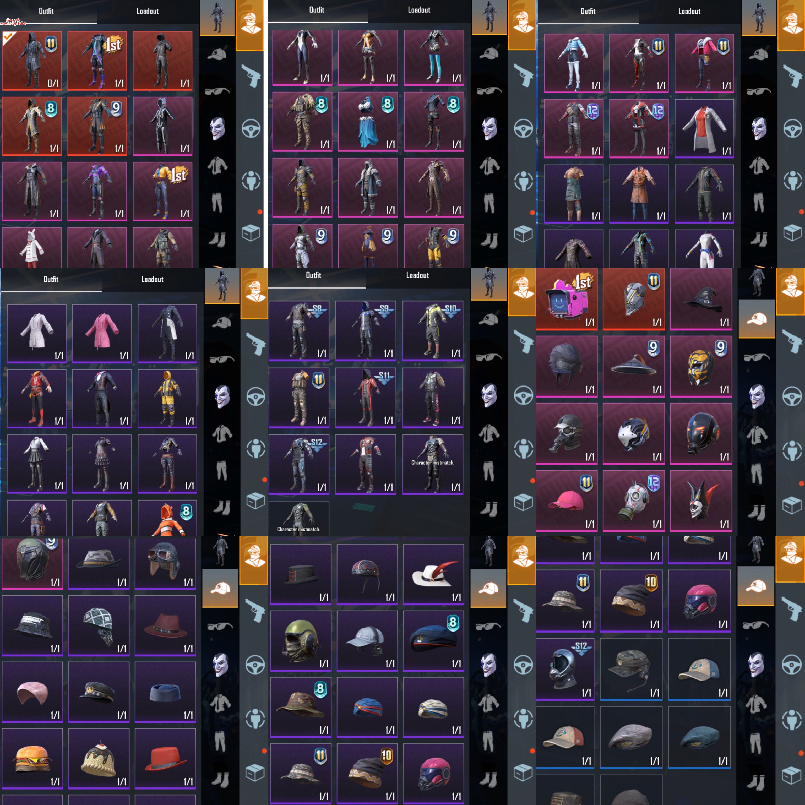Pick the white hat with red feather
The height and width of the screenshot is (805, 805).
pos(433,574)
